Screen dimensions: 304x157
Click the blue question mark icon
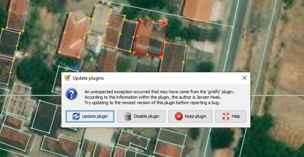(x=72, y=94)
